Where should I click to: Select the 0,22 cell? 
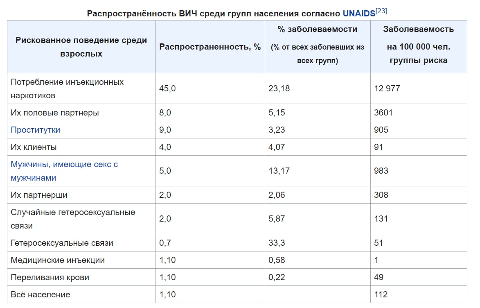[x=318, y=277]
